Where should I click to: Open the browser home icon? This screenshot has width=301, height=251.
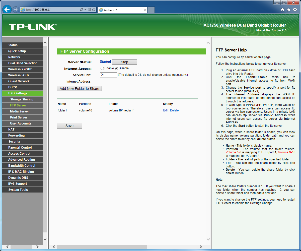tap(283, 10)
